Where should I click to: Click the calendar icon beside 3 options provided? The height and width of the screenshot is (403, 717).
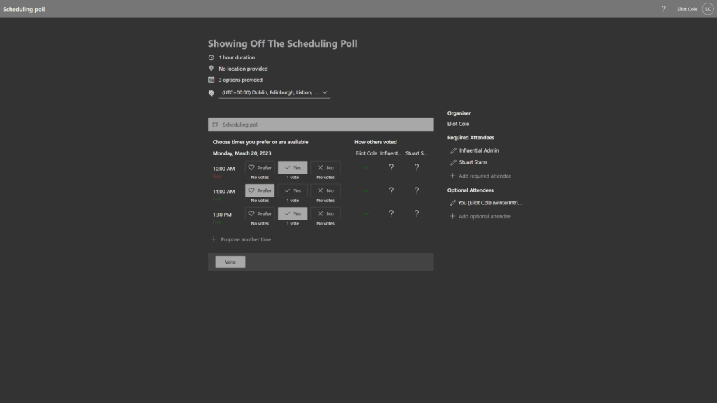(x=212, y=79)
